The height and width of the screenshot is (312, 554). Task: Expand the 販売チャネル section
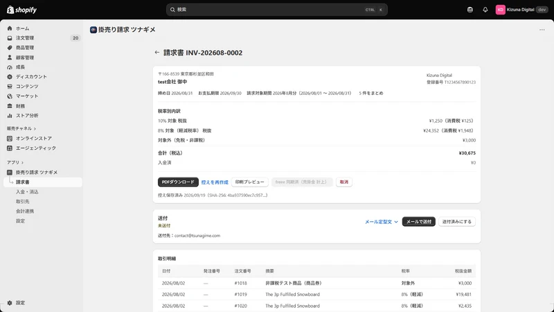21,128
